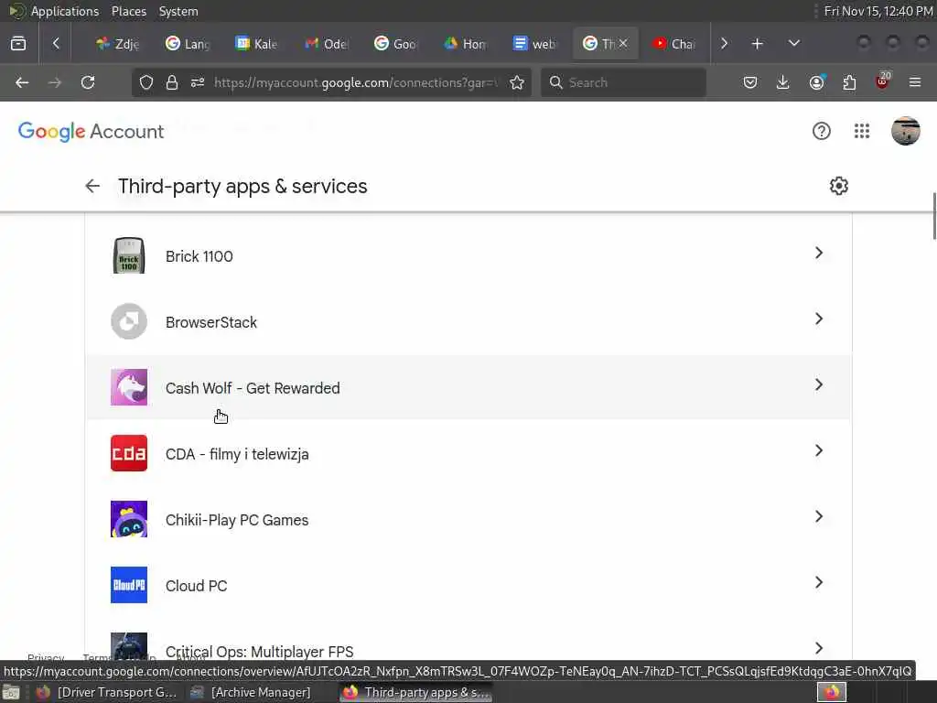The image size is (937, 703).
Task: Open the BrowserStack text entry
Action: click(x=211, y=322)
